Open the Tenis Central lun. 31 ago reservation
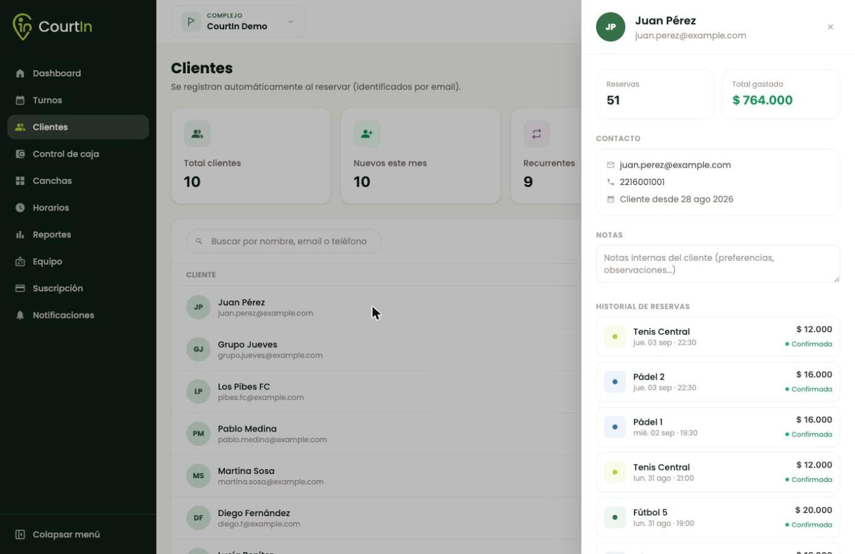 (718, 472)
